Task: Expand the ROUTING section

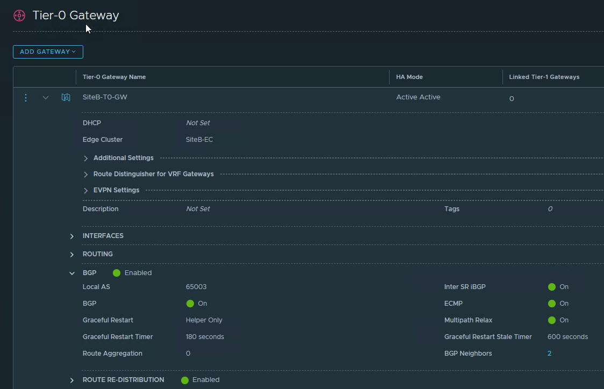Action: click(x=72, y=255)
